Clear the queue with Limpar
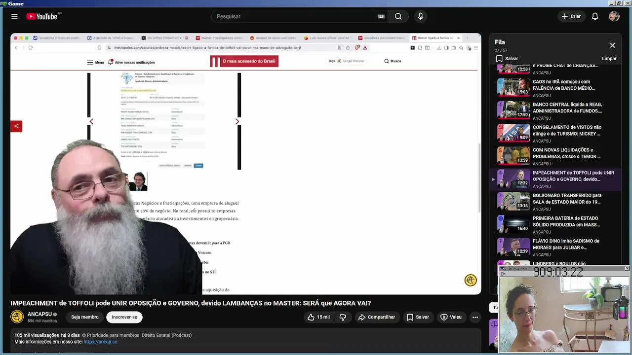 [609, 59]
